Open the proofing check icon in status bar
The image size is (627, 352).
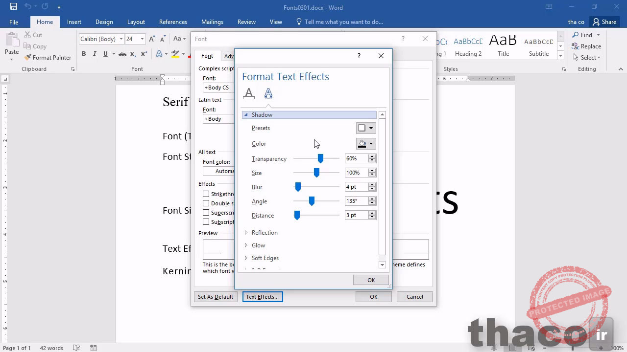[76, 348]
